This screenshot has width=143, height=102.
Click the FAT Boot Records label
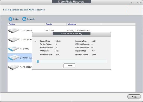pos(47,48)
